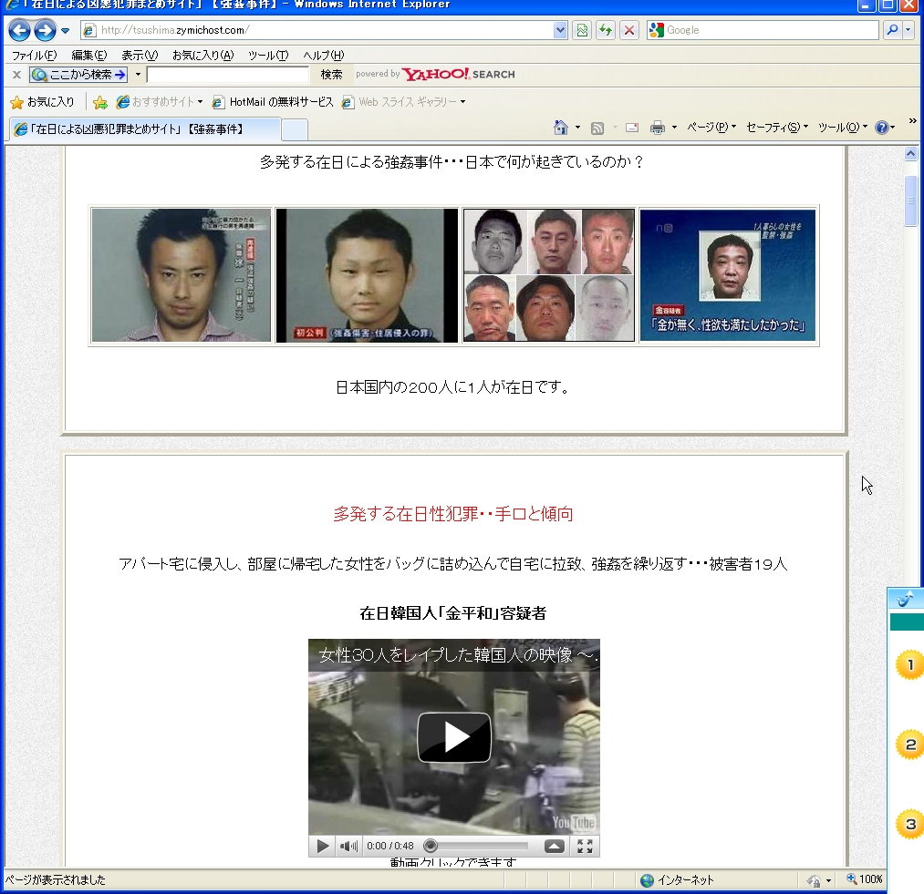
Task: Toggle fullscreen on the video player
Action: 585,847
